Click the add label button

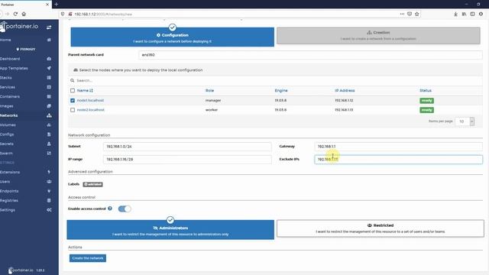coord(92,184)
